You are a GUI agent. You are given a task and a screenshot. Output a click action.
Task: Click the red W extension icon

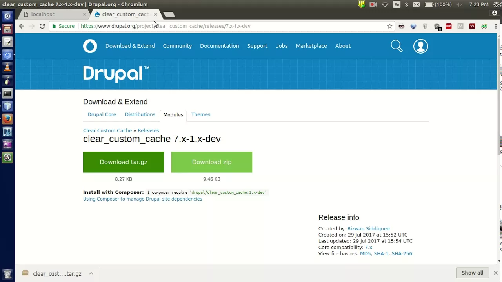pos(472,26)
